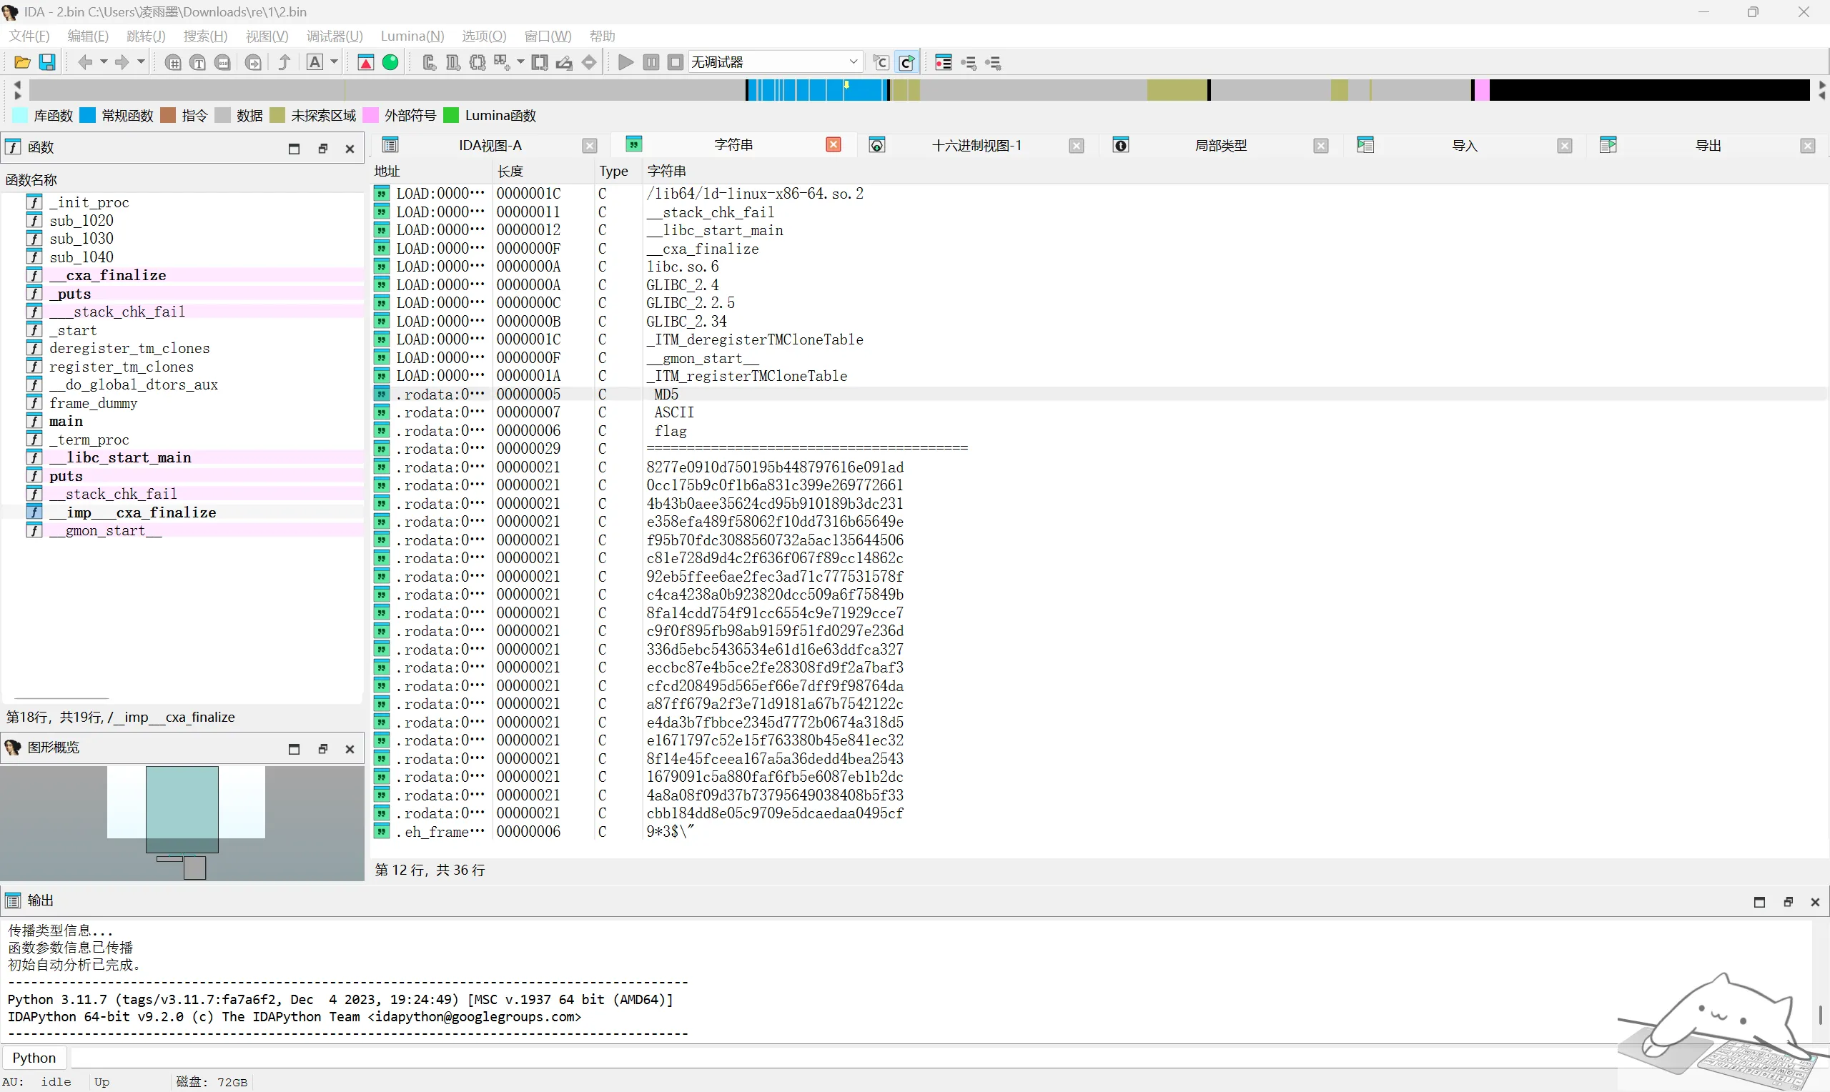Switch to the IDA视图-A tab

[490, 146]
